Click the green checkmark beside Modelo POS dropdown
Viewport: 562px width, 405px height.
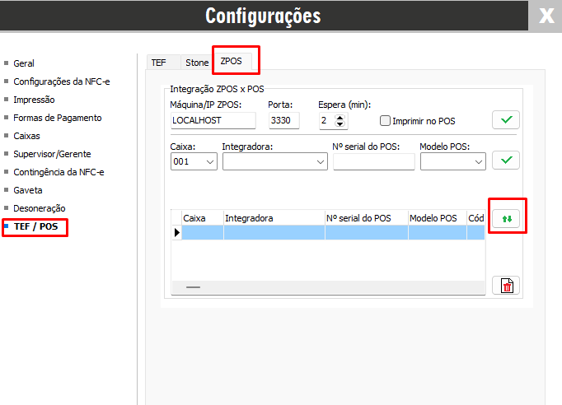click(506, 160)
